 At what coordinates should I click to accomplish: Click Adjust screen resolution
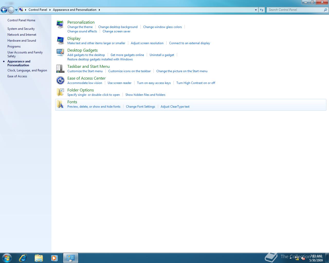(x=147, y=43)
